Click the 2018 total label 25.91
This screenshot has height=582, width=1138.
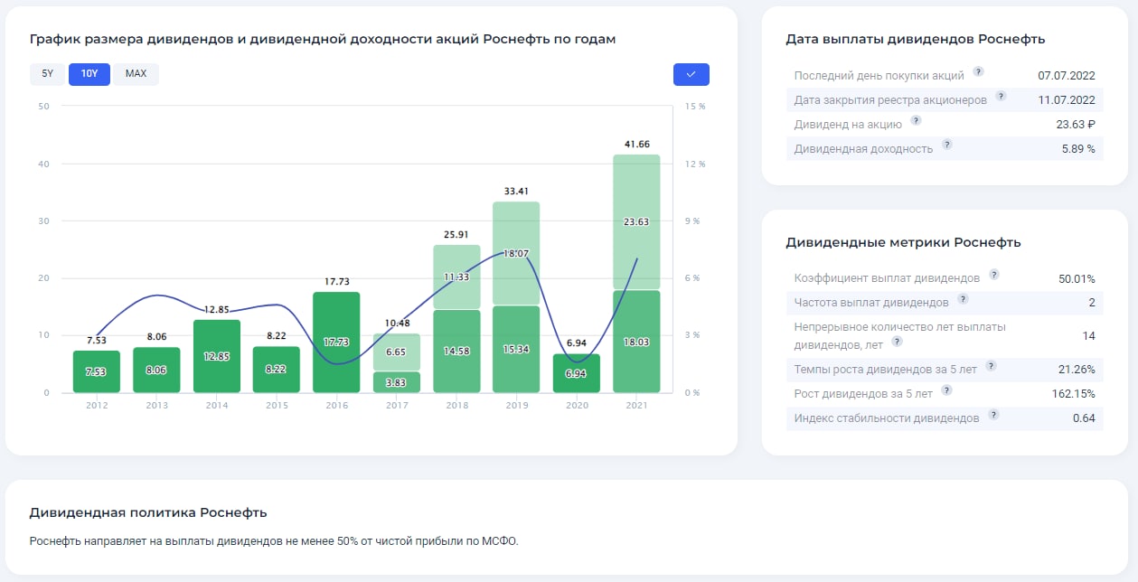click(x=456, y=234)
